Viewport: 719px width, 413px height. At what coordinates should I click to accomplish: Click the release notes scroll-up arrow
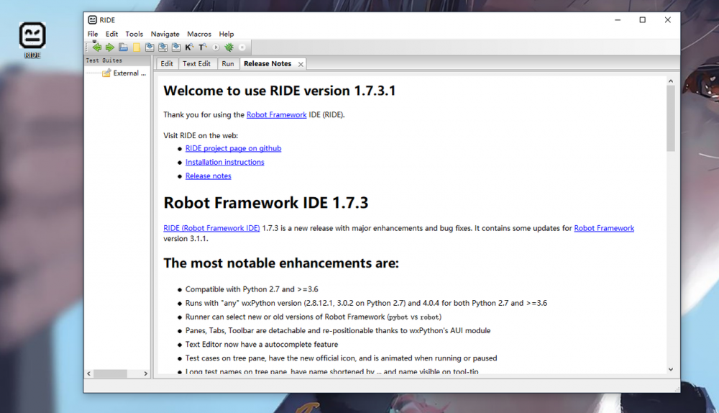[671, 81]
